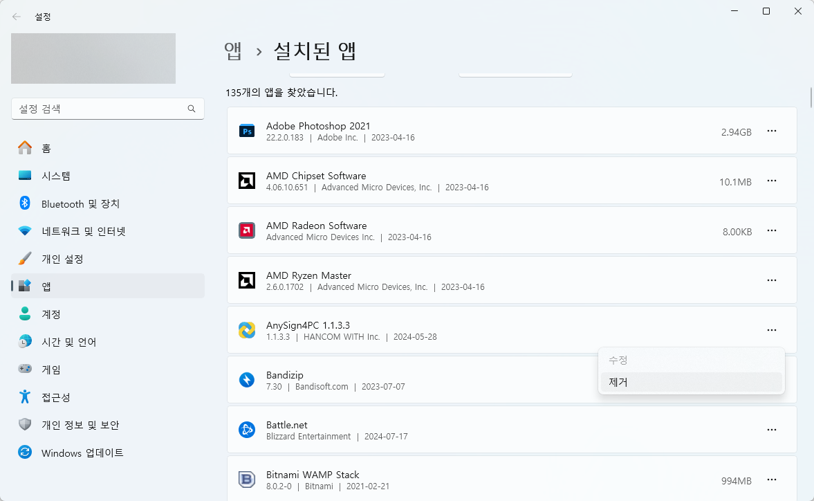814x501 pixels.
Task: Open 시스템 settings in the sidebar
Action: point(107,176)
